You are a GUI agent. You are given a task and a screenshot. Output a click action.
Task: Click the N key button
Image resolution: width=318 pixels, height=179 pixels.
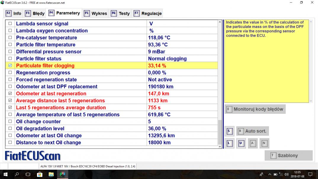coord(264,143)
